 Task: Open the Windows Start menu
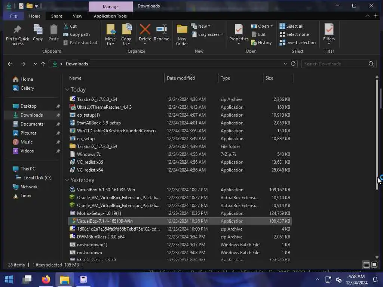(x=9, y=280)
